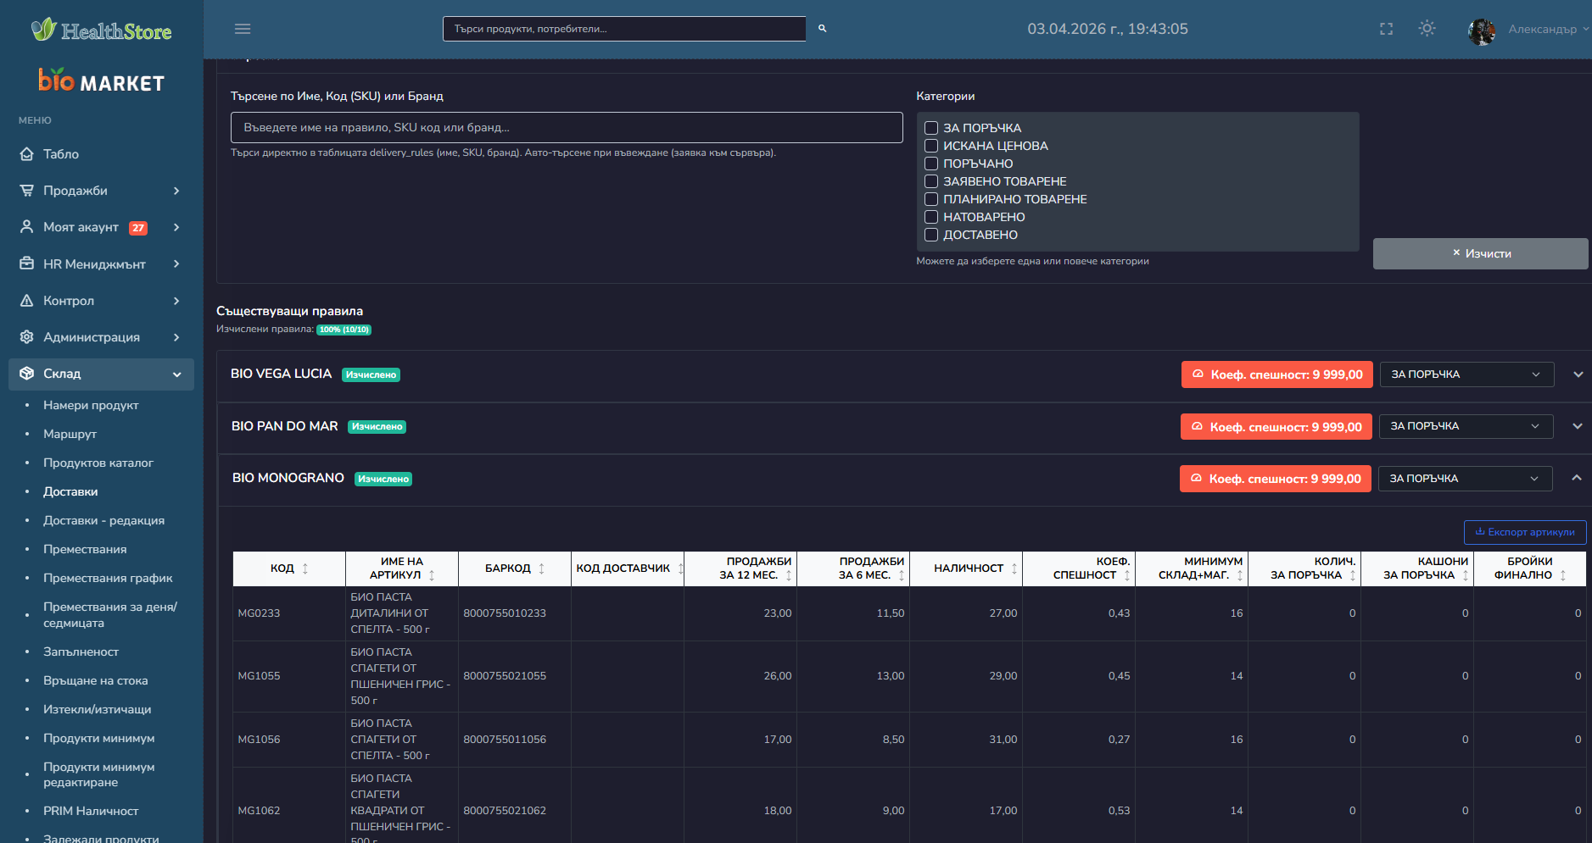Sort by ПРОДАЖБИ ЗА 12 МЕС. column
The width and height of the screenshot is (1592, 843).
[x=740, y=568]
